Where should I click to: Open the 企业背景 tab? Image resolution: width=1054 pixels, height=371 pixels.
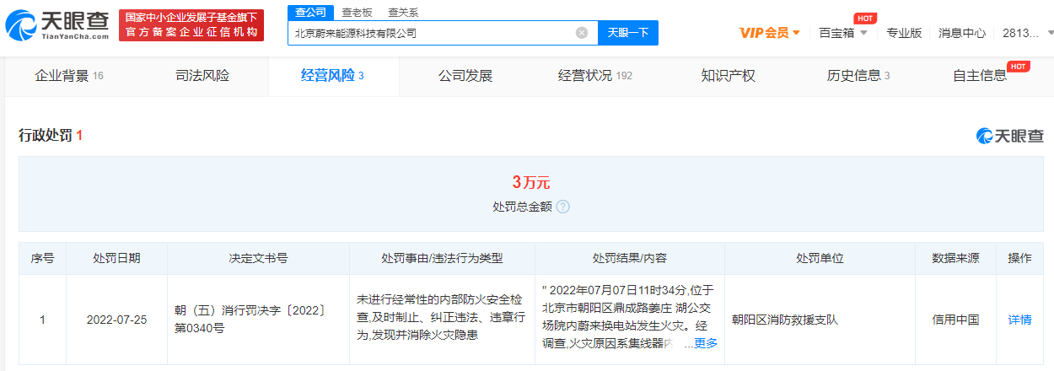69,76
